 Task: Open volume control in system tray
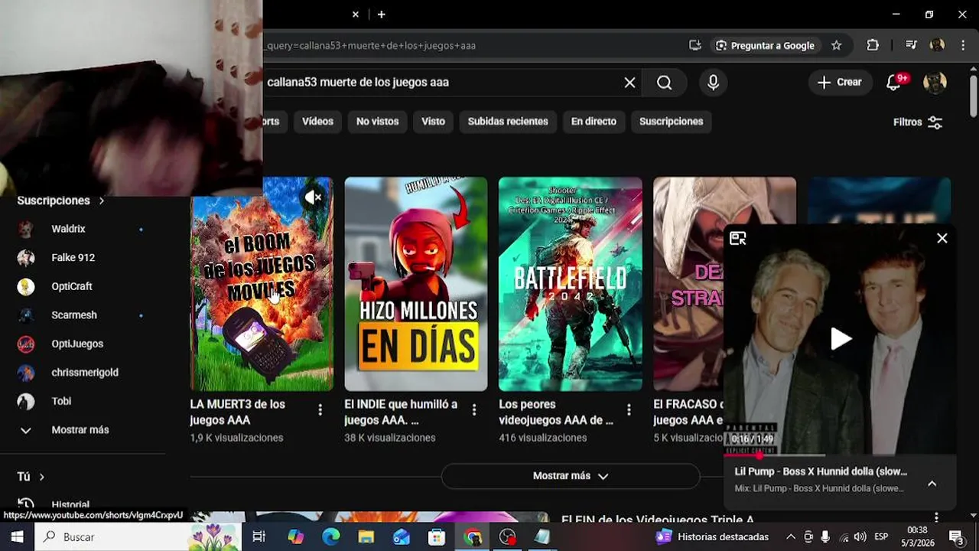[x=860, y=537]
